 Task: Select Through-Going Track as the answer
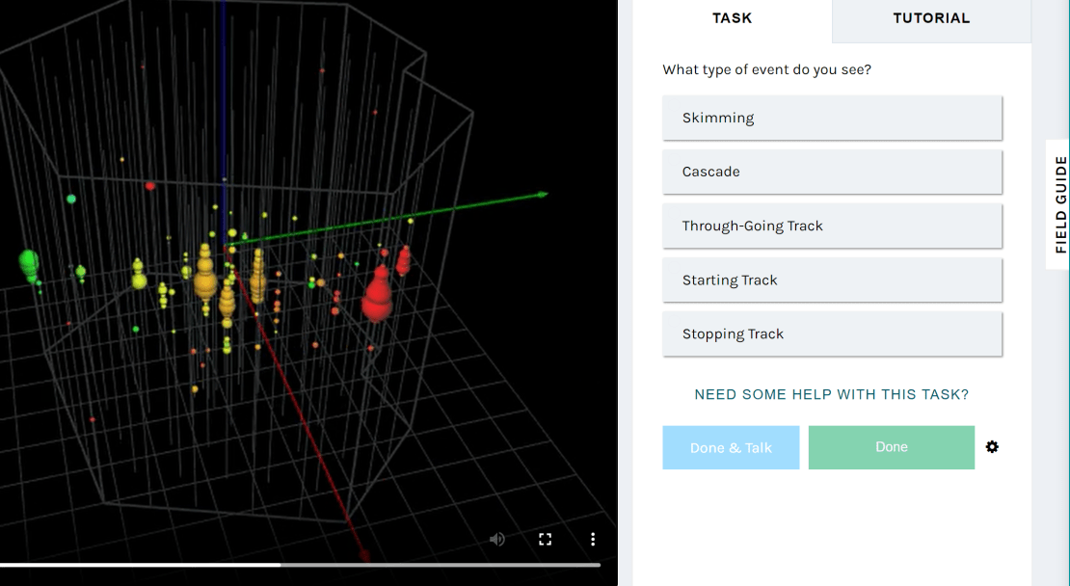click(832, 226)
